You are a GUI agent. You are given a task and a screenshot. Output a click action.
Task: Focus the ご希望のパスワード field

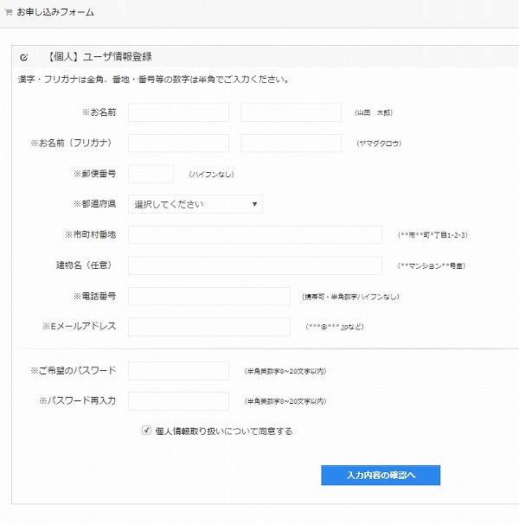(178, 371)
